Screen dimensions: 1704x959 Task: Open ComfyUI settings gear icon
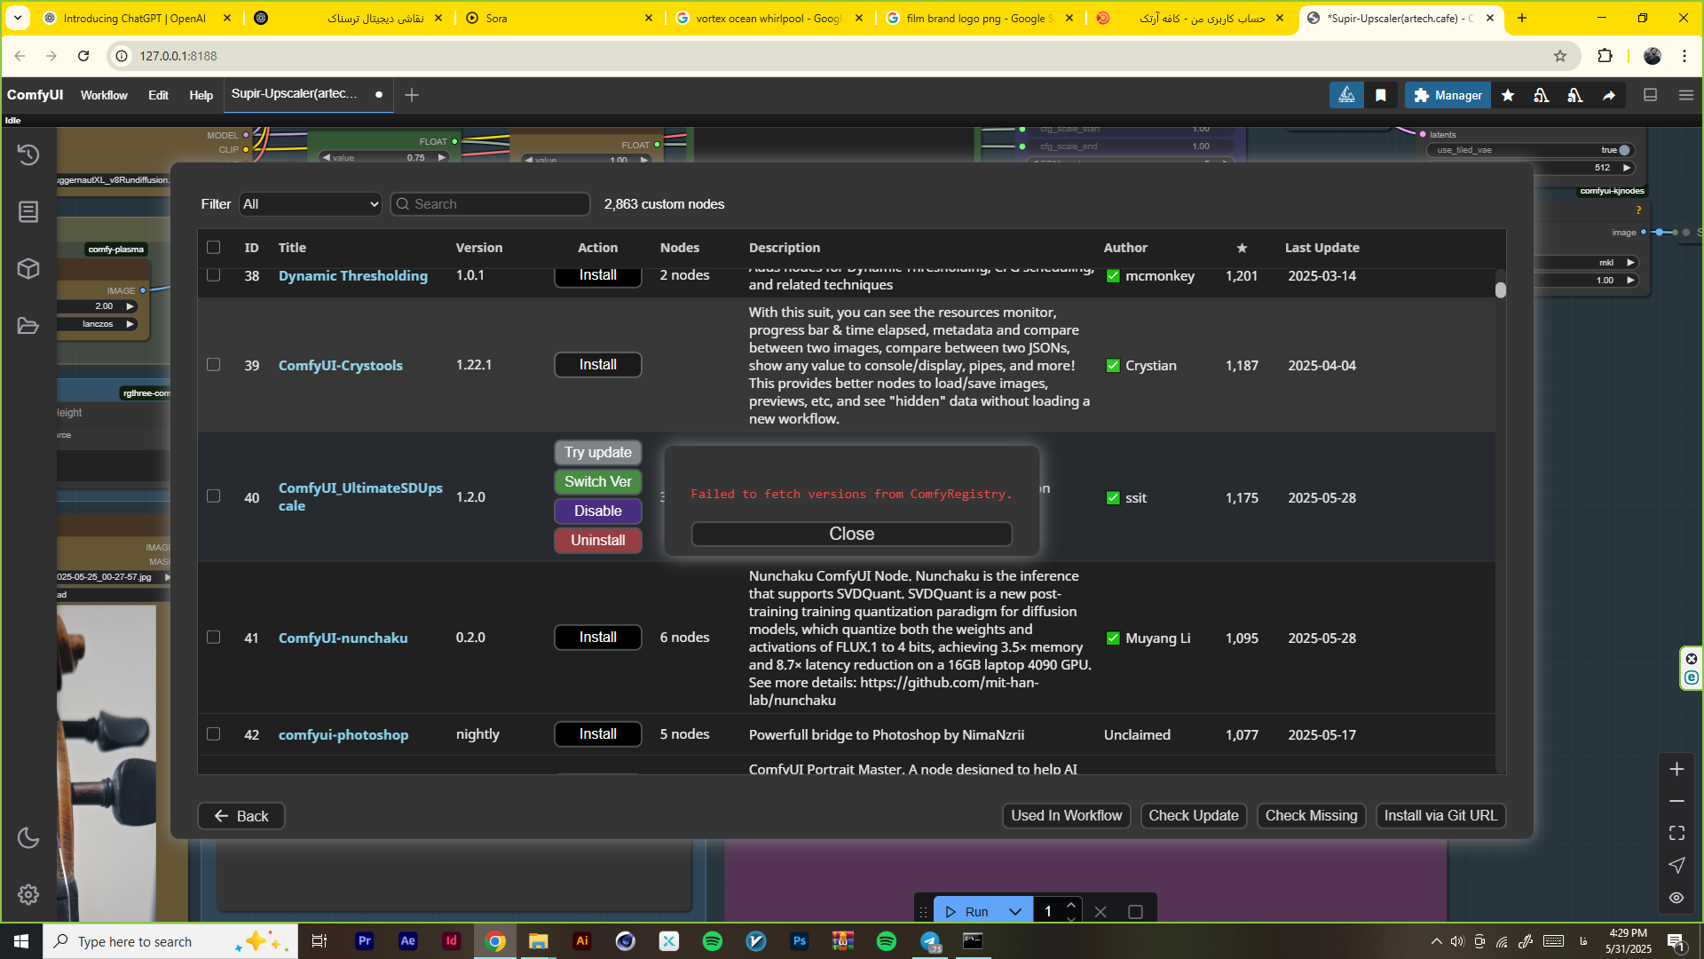coord(28,894)
